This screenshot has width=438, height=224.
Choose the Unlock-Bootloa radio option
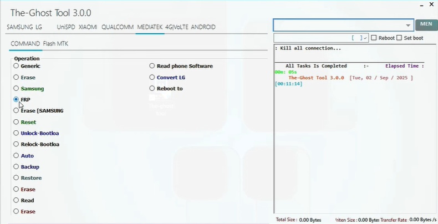[x=16, y=133]
